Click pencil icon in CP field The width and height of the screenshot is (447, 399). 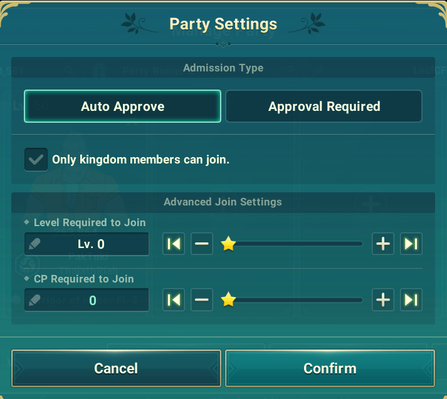point(34,300)
